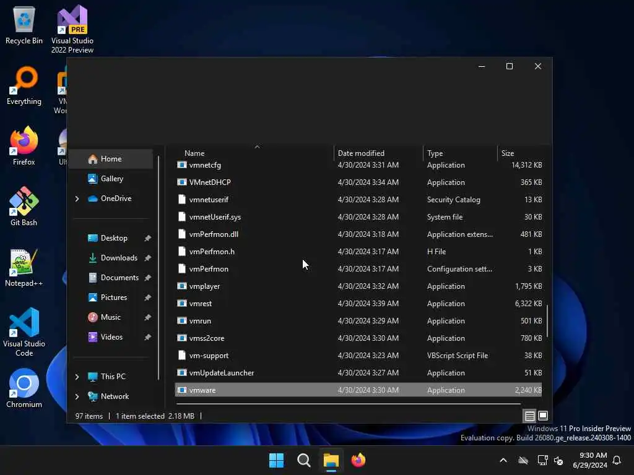Click the pin icon beside Downloads
The height and width of the screenshot is (475, 634).
pyautogui.click(x=147, y=258)
